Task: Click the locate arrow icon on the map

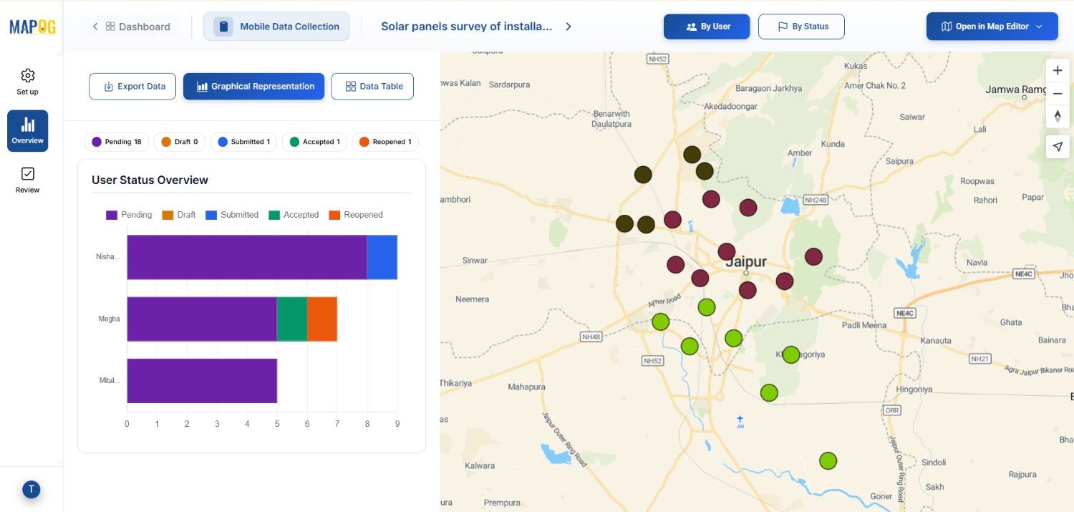Action: (1058, 146)
